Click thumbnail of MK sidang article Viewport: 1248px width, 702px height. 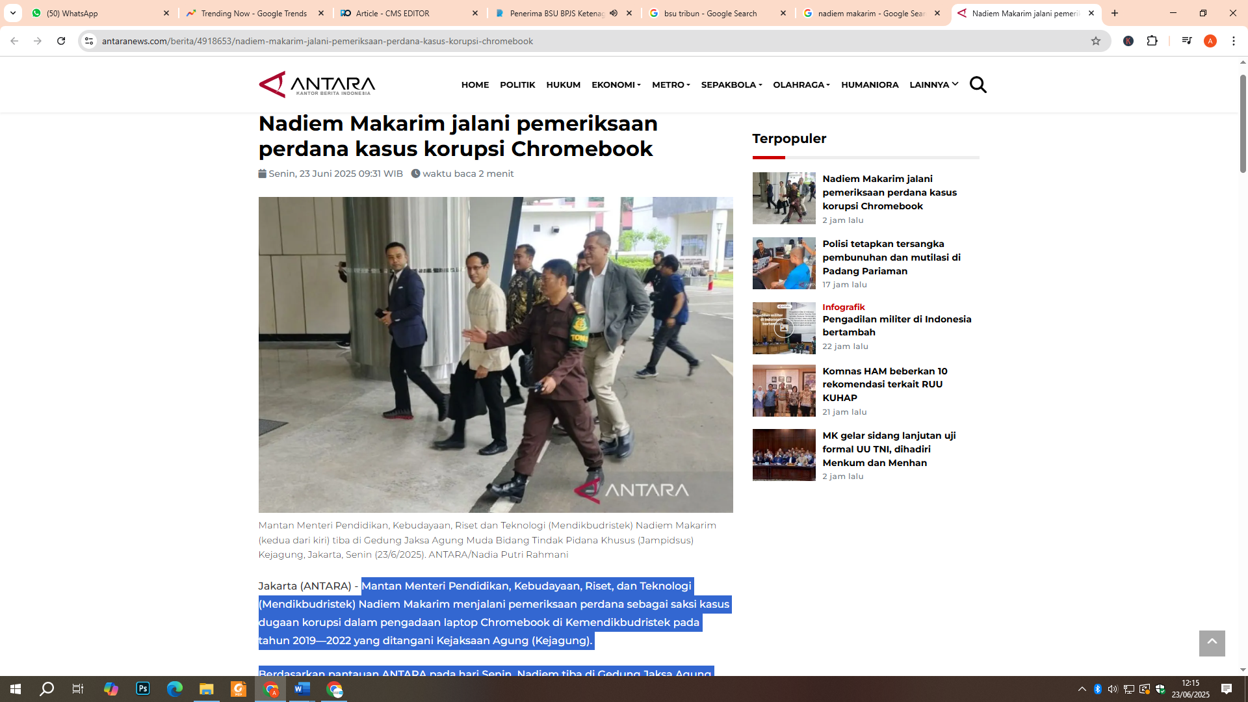(x=784, y=455)
